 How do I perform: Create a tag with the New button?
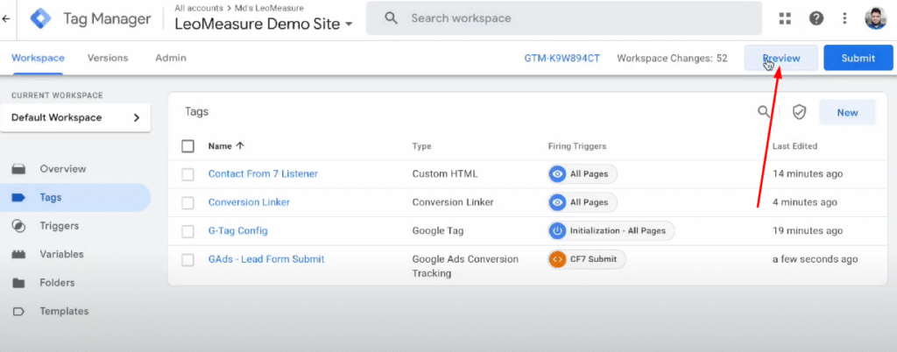coord(847,113)
